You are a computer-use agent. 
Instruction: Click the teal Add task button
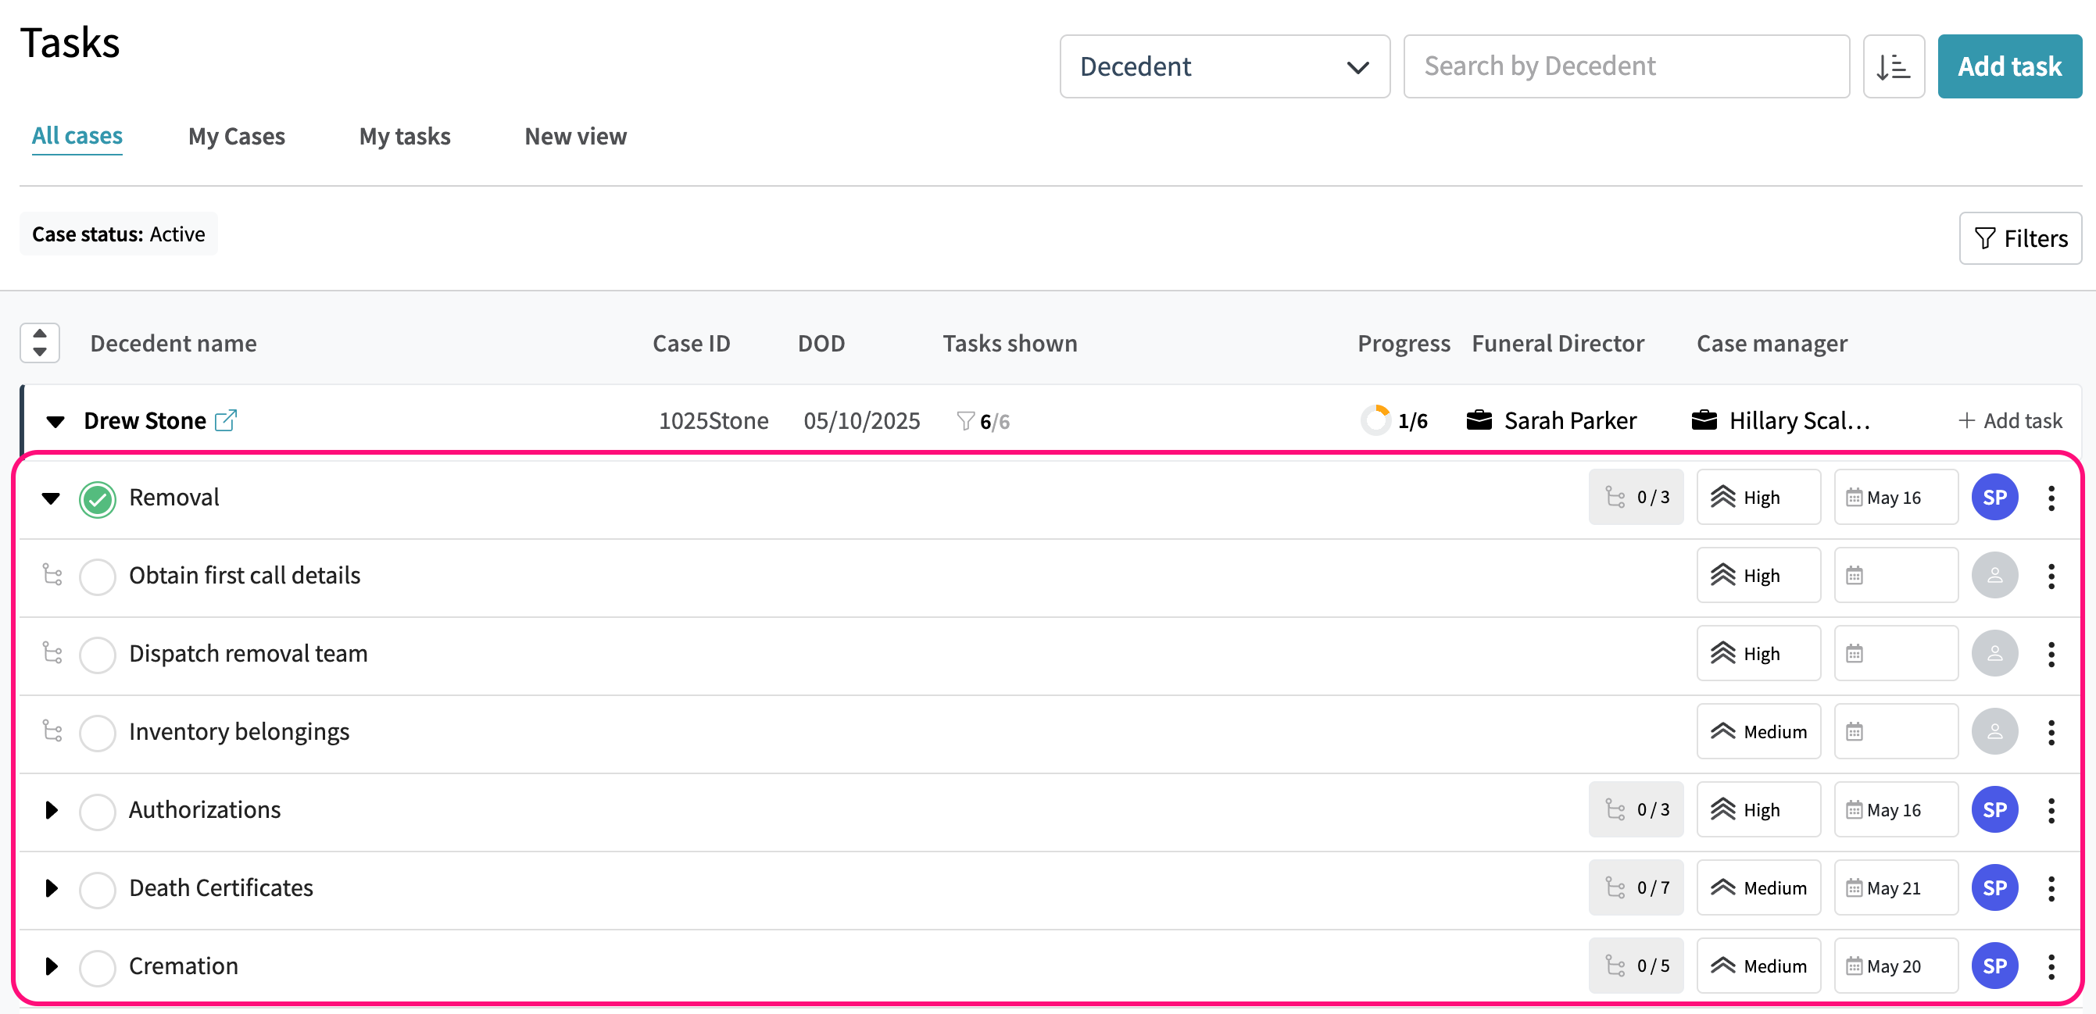click(x=2008, y=66)
